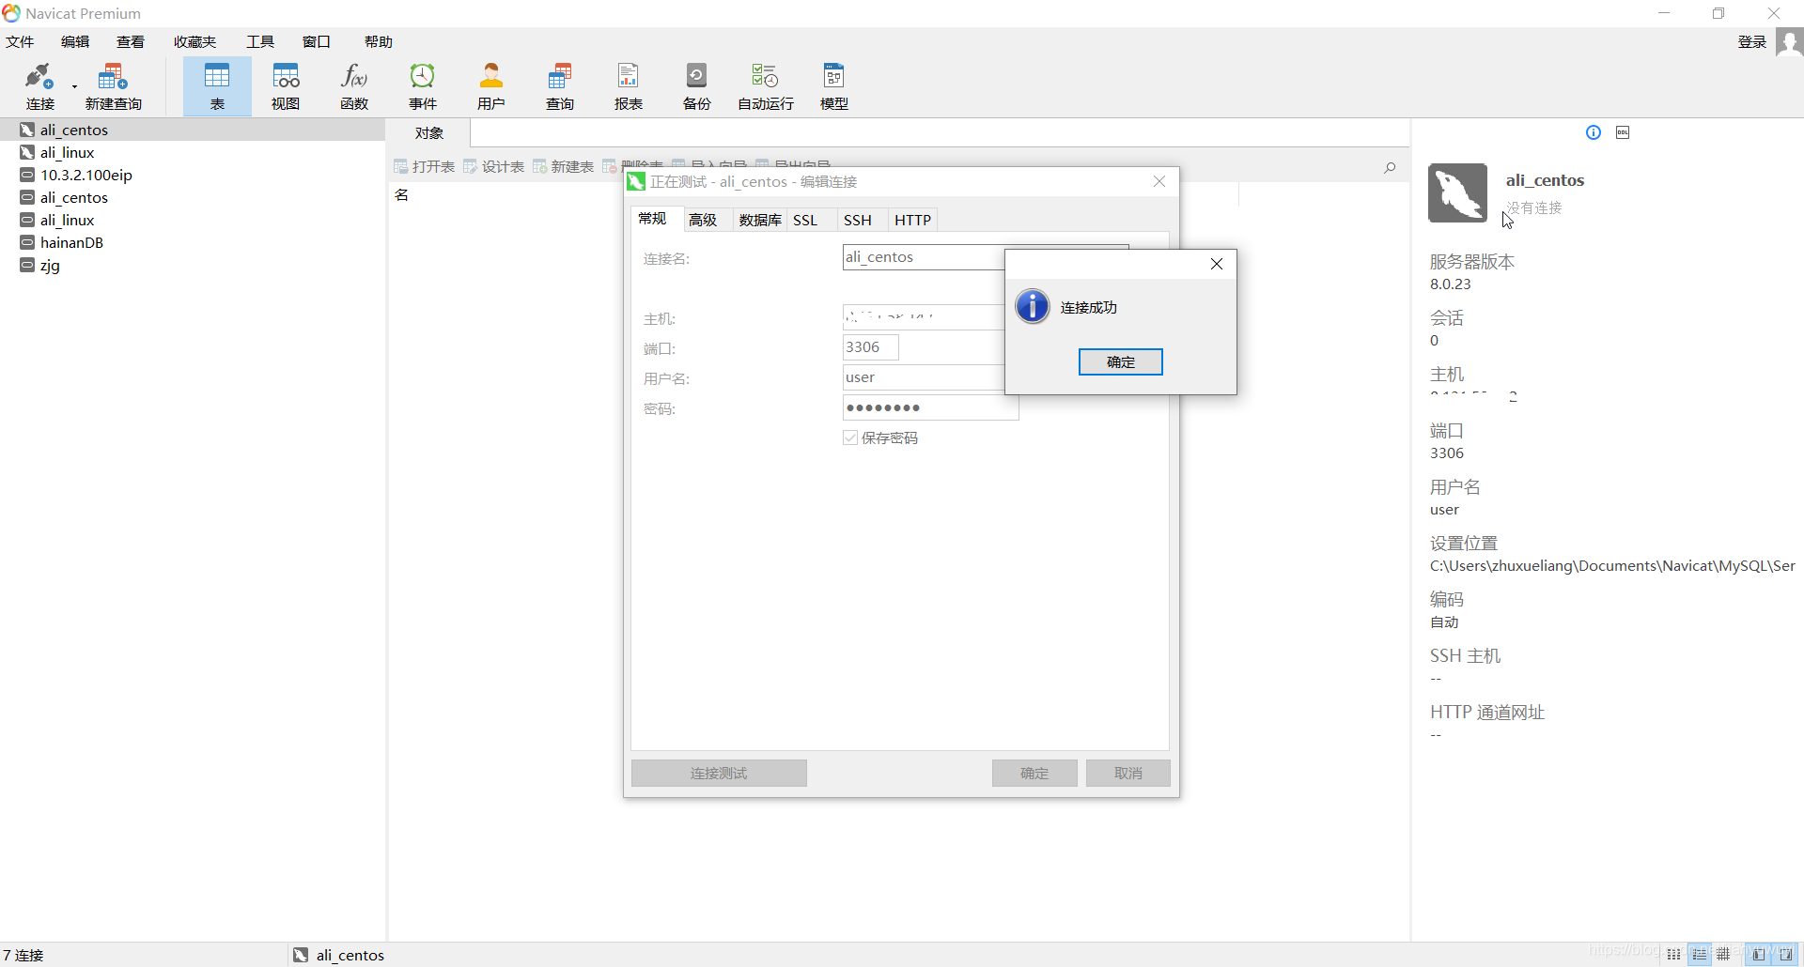Viewport: 1804px width, 967px height.
Task: Click the 端口 field showing 3306
Action: point(871,347)
